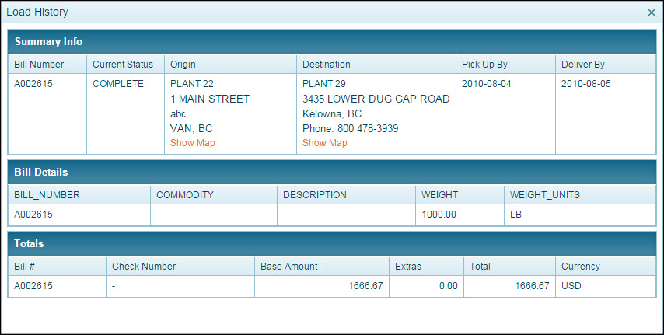The width and height of the screenshot is (664, 335).
Task: Click the 2010-08-05 deliver date cell
Action: (x=586, y=84)
